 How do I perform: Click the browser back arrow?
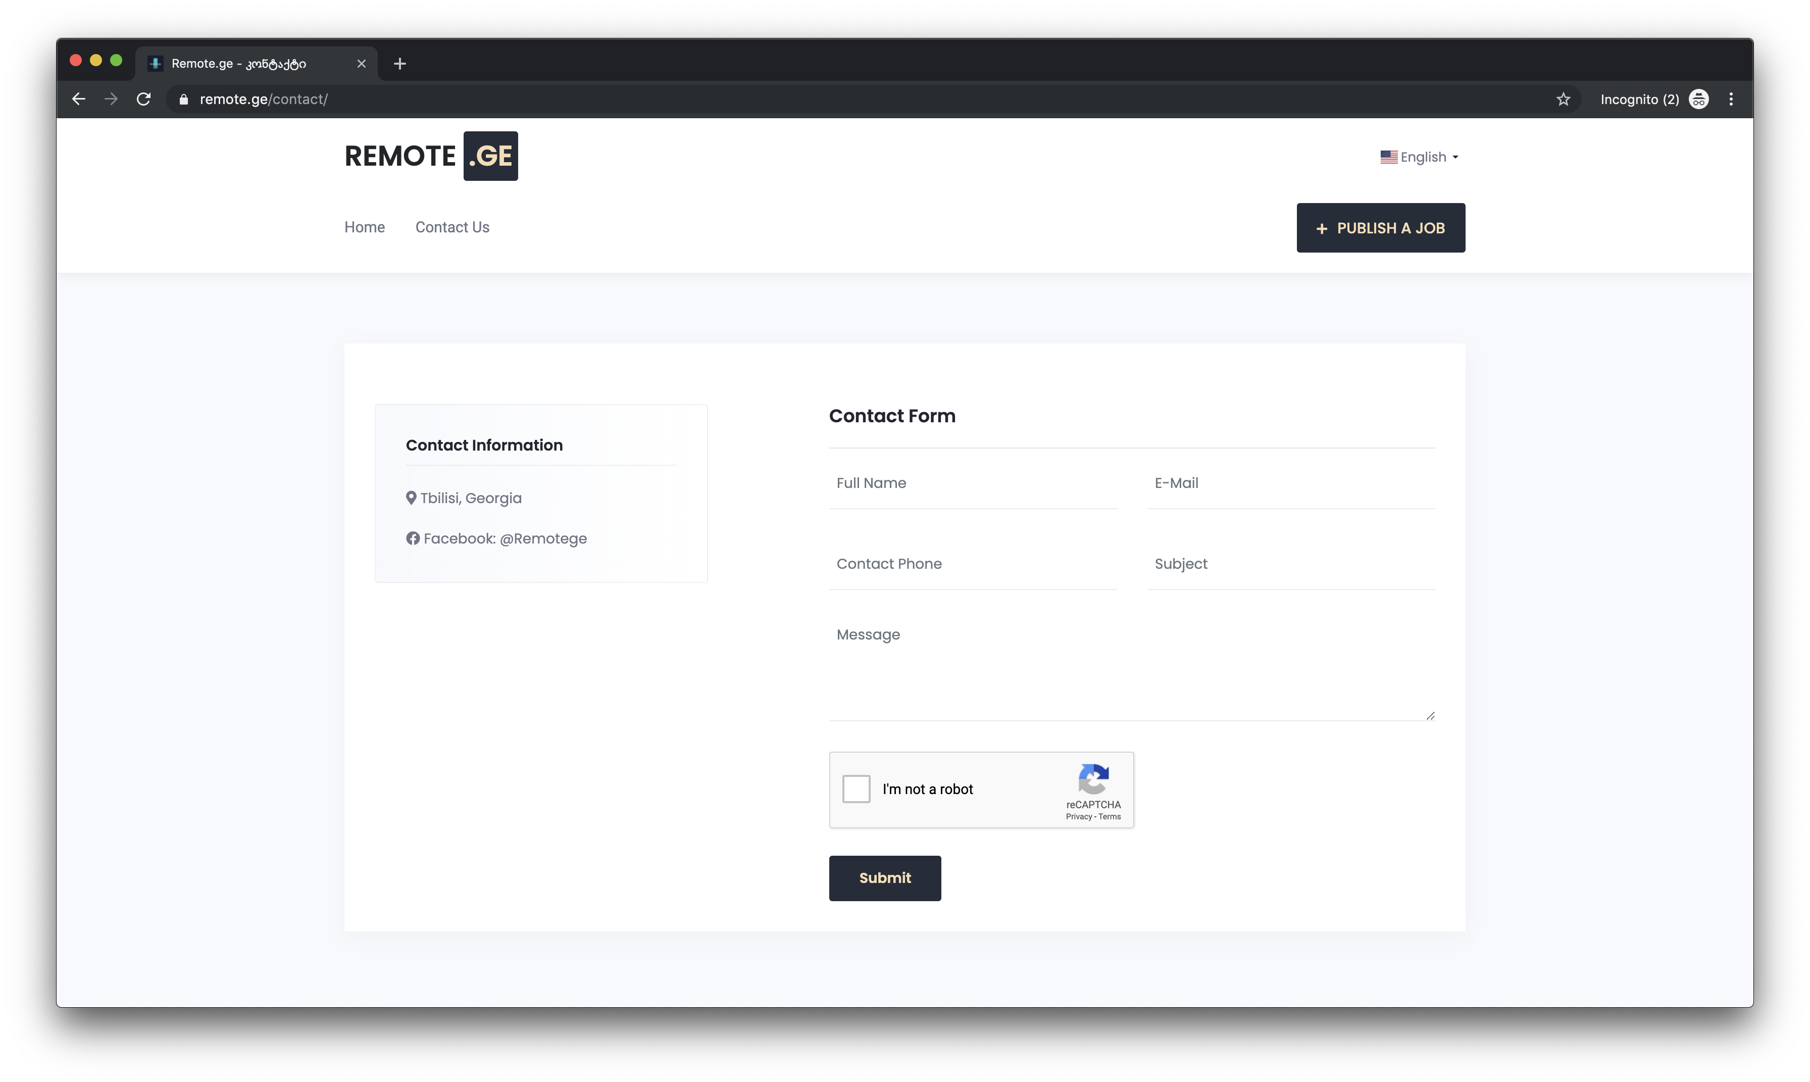79,99
